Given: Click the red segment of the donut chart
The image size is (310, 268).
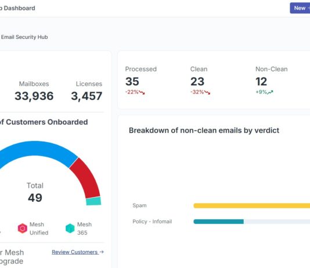Looking at the screenshot, I should point(87,179).
